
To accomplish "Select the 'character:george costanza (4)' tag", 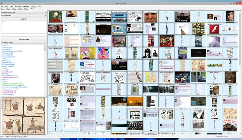I will pyautogui.click(x=12, y=83).
